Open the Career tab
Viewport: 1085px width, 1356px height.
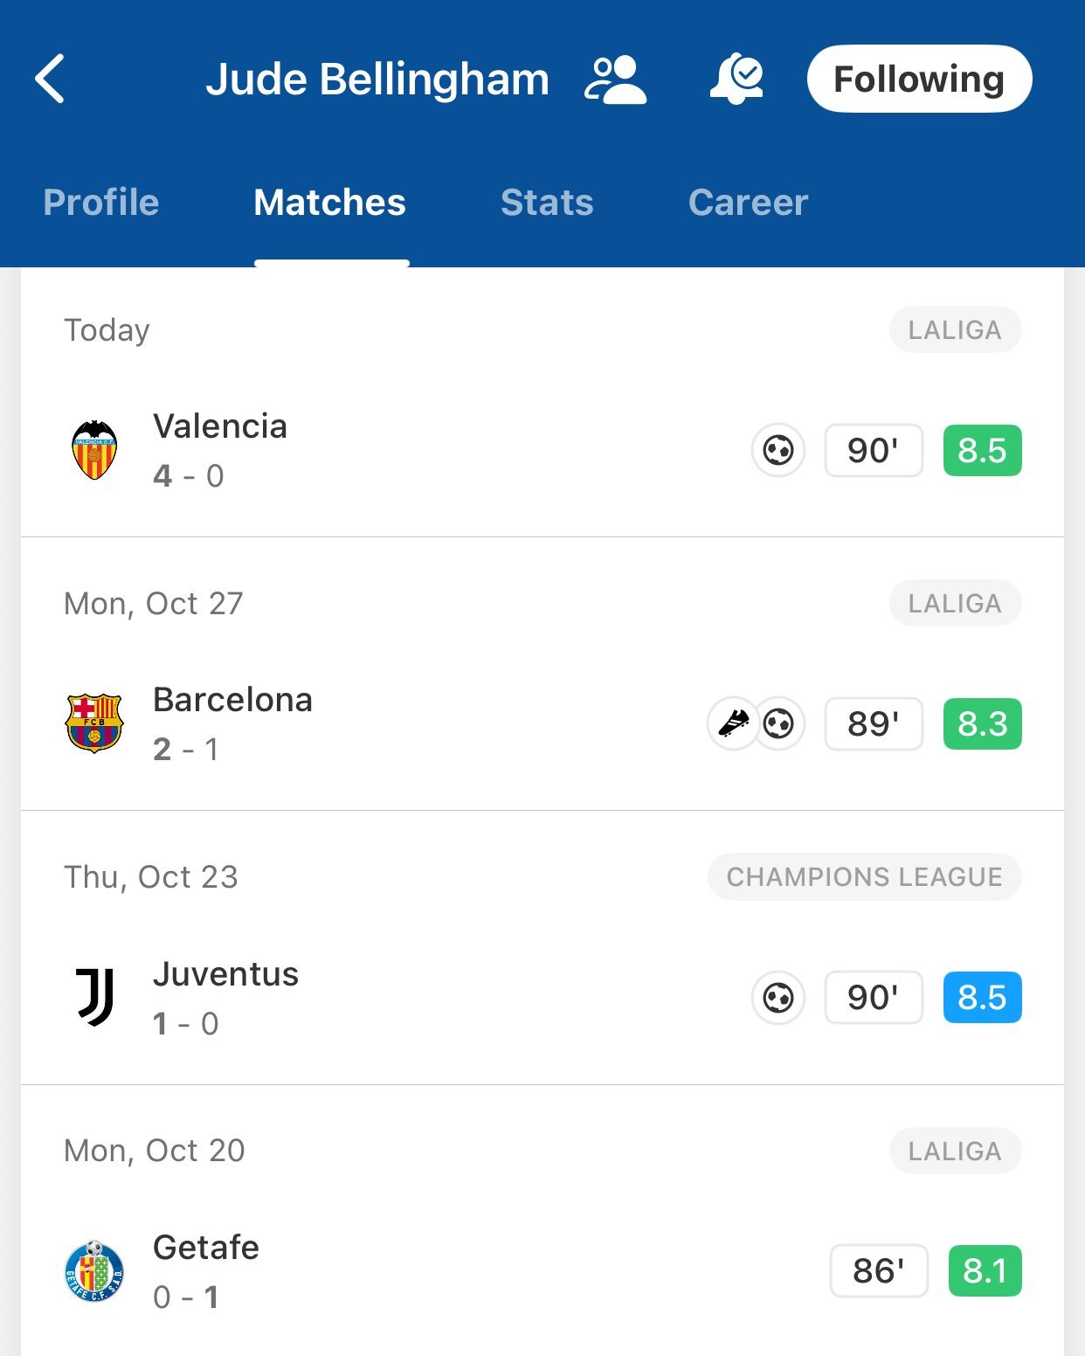pos(748,203)
